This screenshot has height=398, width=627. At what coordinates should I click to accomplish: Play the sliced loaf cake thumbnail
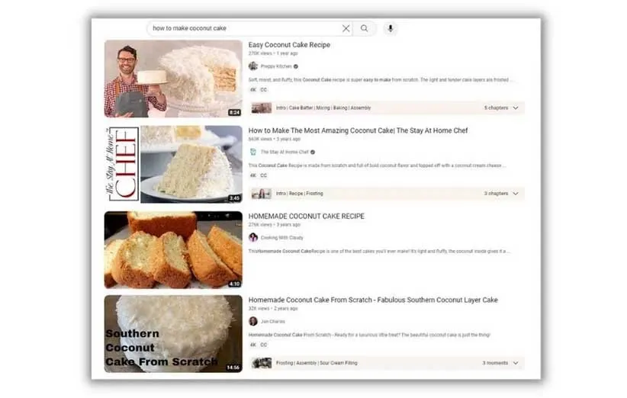172,249
